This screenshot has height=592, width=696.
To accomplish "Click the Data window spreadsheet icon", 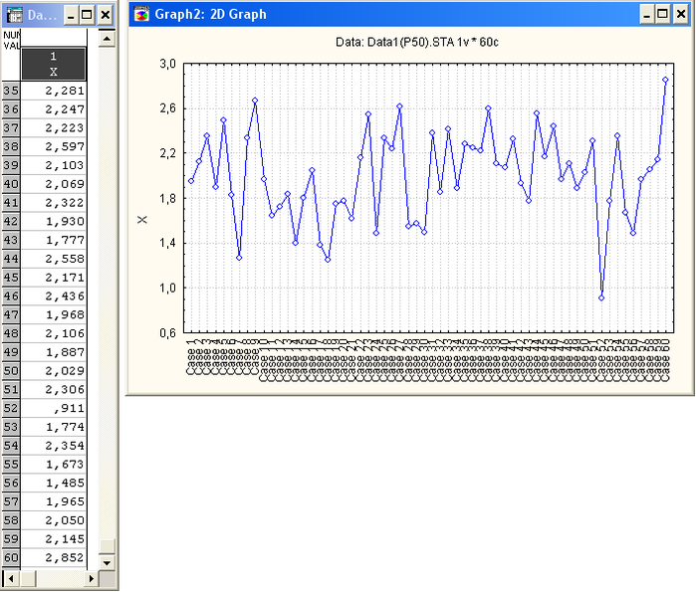I will (15, 15).
